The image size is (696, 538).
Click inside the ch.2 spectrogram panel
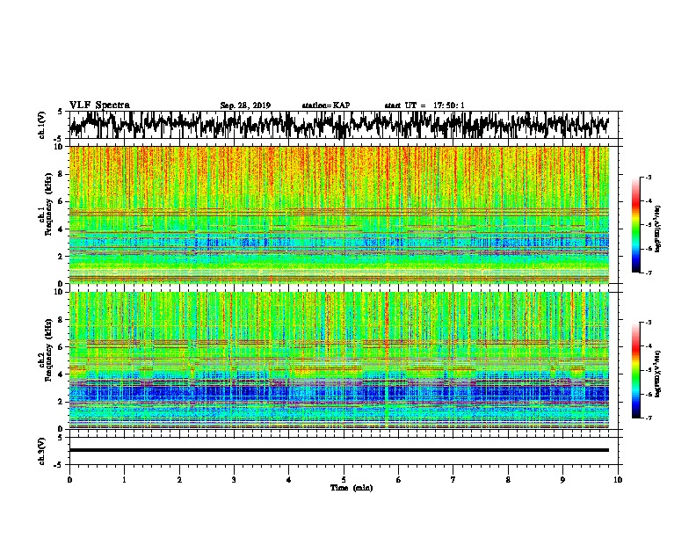pyautogui.click(x=339, y=360)
